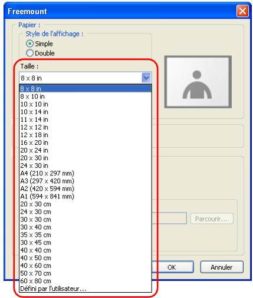Select A2 (420 x 594 mm) paper size
This screenshot has height=298, width=253.
[x=86, y=188]
